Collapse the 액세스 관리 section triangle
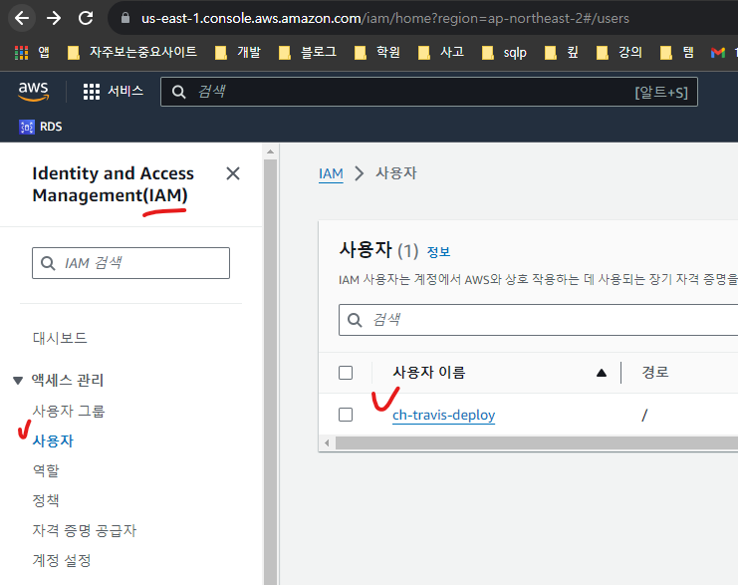The image size is (738, 585). (18, 380)
